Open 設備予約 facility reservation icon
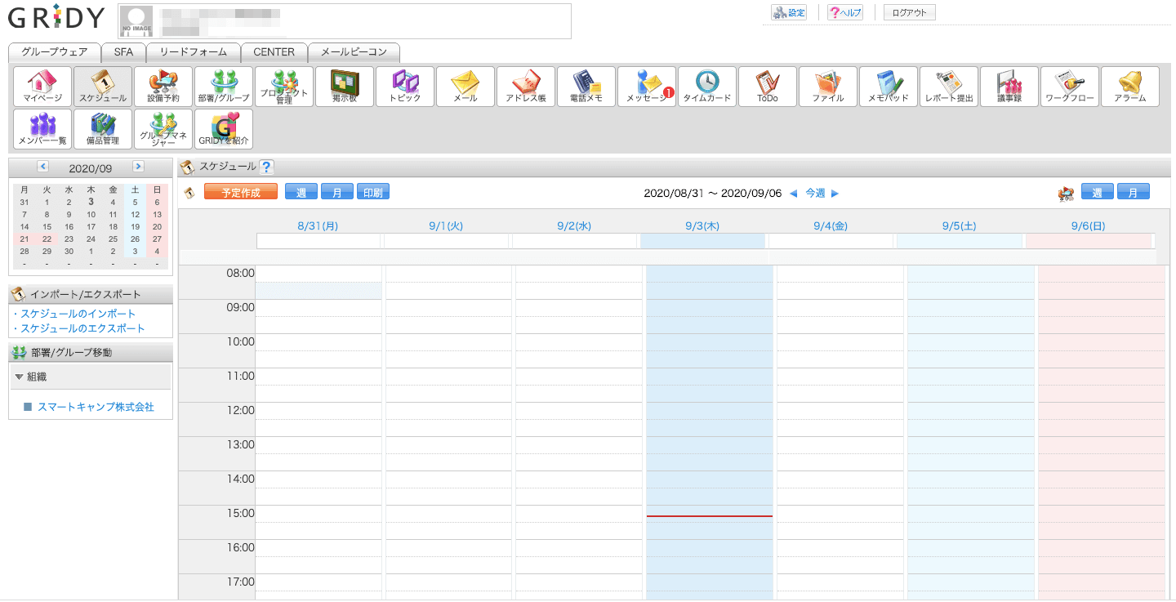The image size is (1176, 602). coord(163,87)
